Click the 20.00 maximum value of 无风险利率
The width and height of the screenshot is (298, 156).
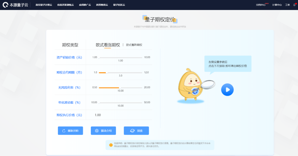point(147,87)
